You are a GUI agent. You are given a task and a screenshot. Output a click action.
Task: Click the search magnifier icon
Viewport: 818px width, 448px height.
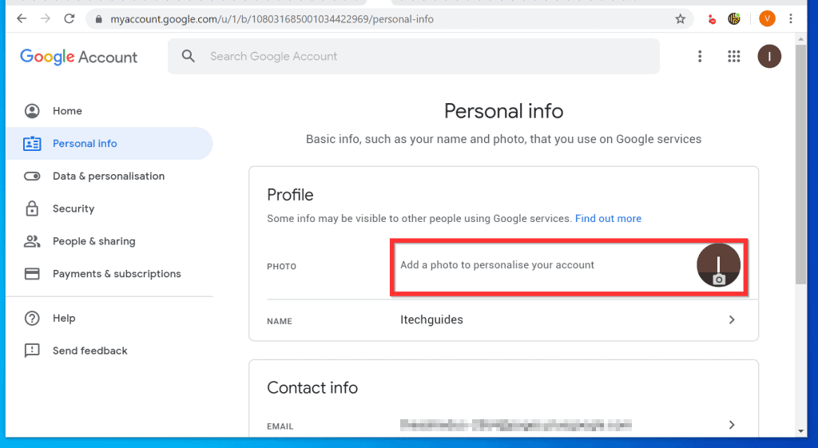189,56
